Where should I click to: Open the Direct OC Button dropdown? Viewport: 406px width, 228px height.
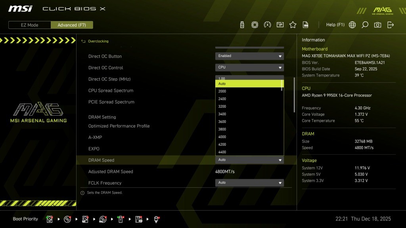(x=249, y=56)
